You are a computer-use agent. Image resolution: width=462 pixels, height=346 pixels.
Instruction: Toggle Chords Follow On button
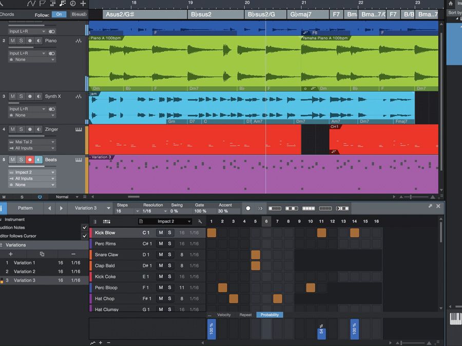tap(59, 14)
